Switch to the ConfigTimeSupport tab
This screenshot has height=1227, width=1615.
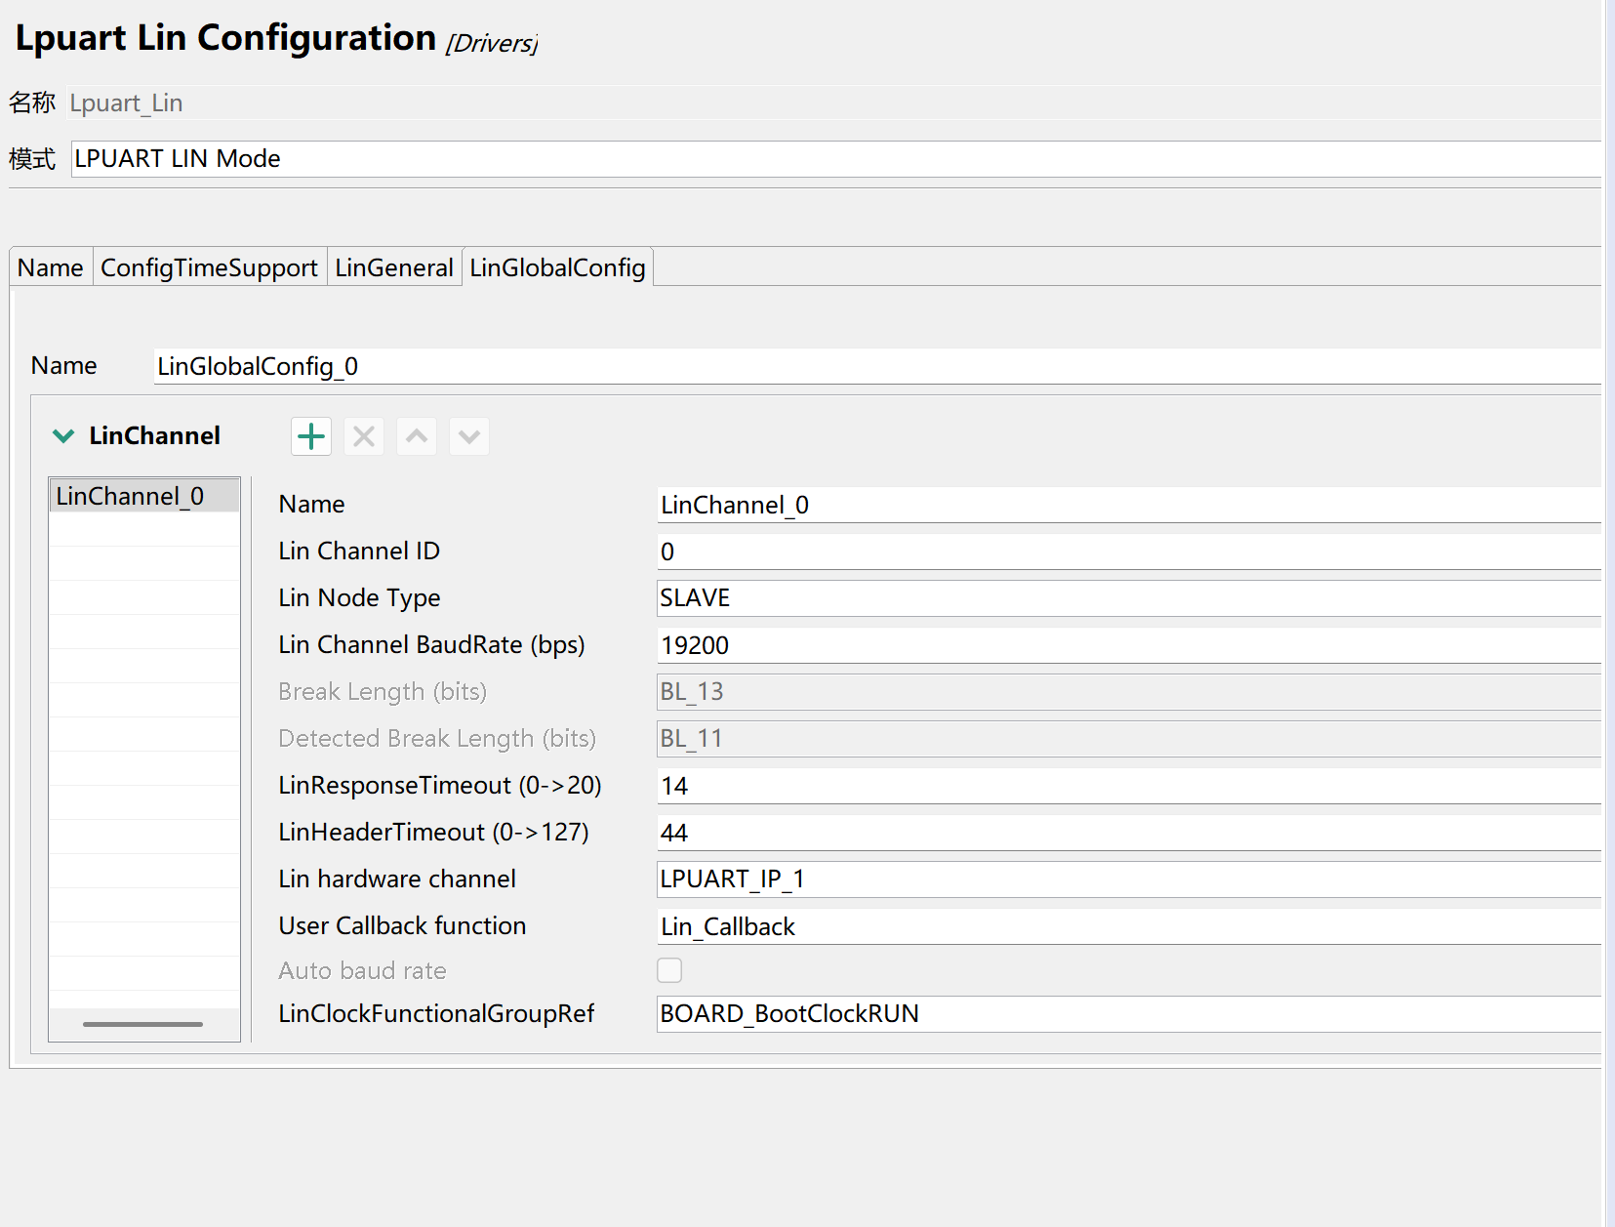(210, 267)
